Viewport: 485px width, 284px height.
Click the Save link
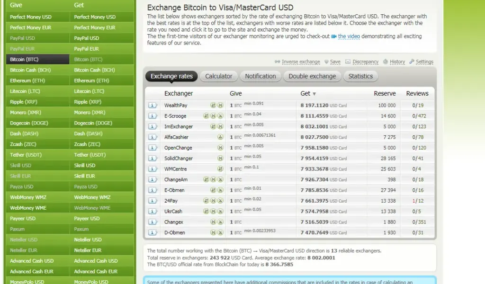click(x=335, y=62)
